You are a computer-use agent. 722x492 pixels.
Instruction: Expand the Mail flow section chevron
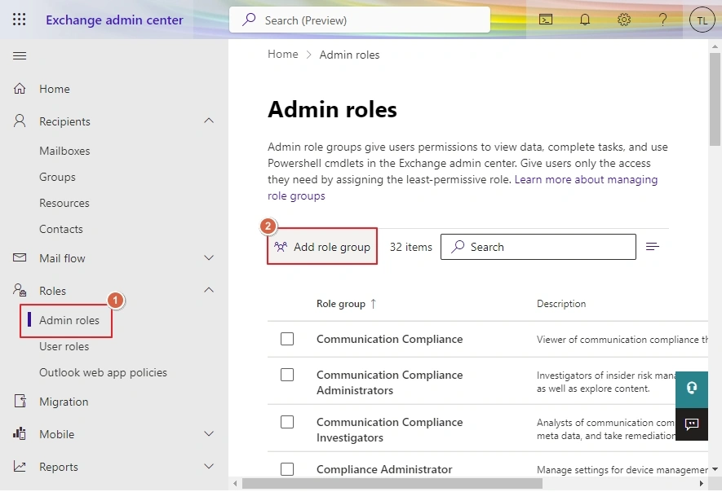(209, 257)
